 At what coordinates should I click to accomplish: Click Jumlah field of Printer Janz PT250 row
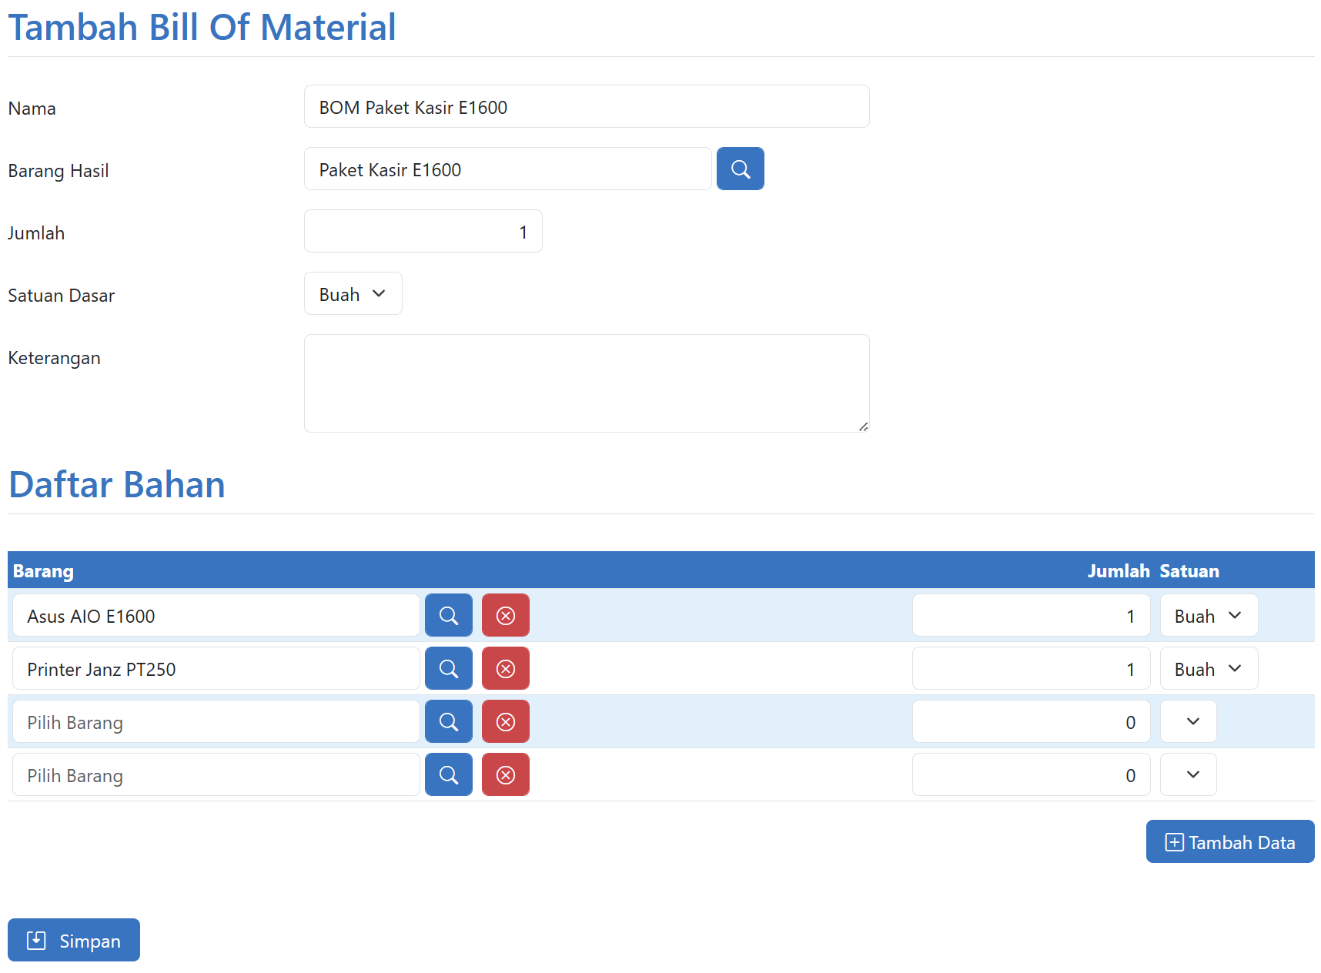pos(1031,668)
